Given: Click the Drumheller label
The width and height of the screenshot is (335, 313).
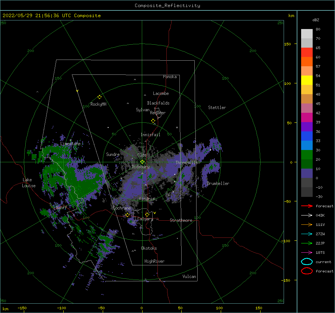Looking at the screenshot, I should pyautogui.click(x=218, y=183).
